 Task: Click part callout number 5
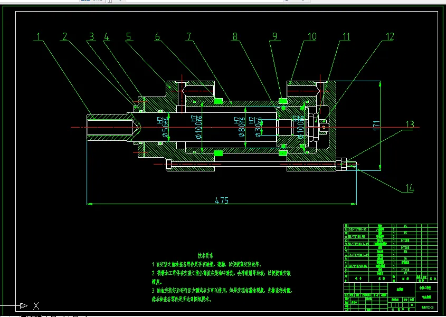click(x=129, y=37)
